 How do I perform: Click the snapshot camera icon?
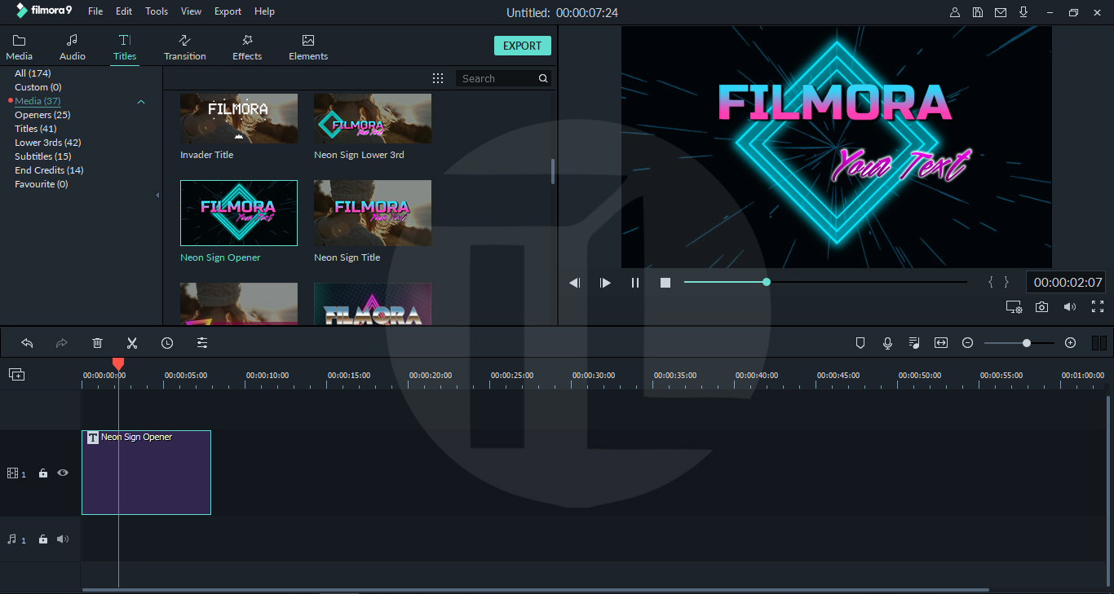point(1041,306)
